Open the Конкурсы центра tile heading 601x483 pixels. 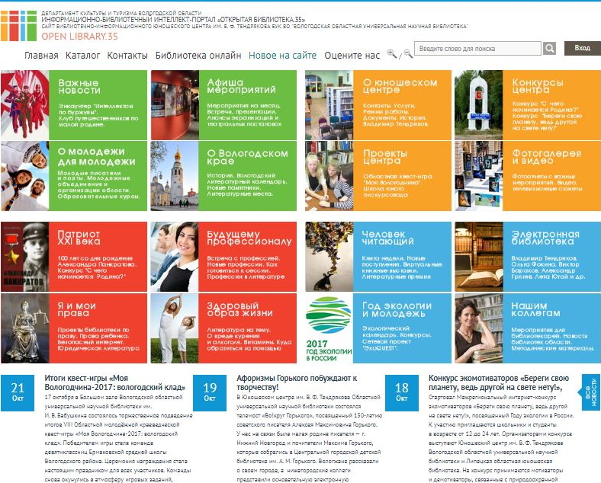click(538, 86)
